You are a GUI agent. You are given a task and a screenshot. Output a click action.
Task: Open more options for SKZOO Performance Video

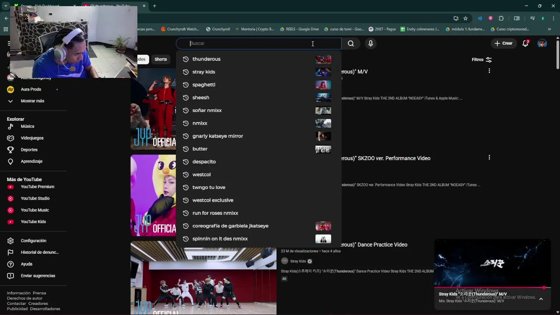489,157
